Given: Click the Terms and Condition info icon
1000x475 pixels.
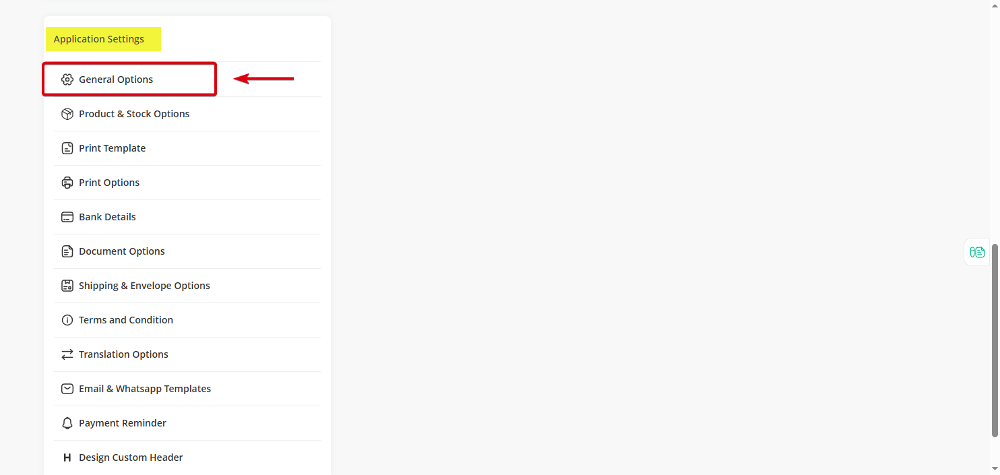Looking at the screenshot, I should 67,320.
